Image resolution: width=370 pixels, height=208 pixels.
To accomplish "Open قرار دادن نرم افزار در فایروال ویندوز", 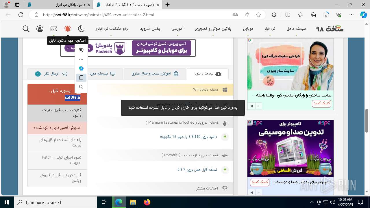I will (57, 178).
